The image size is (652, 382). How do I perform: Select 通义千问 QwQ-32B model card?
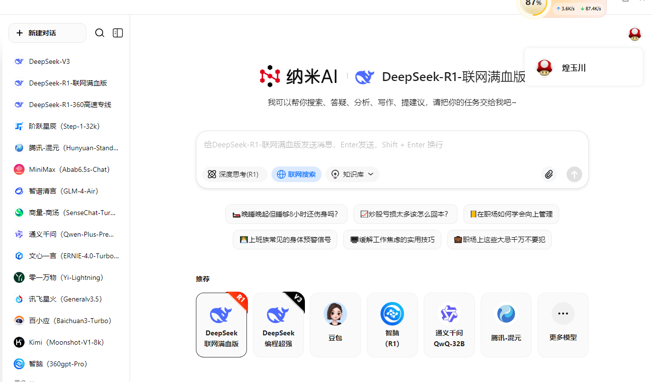click(449, 325)
